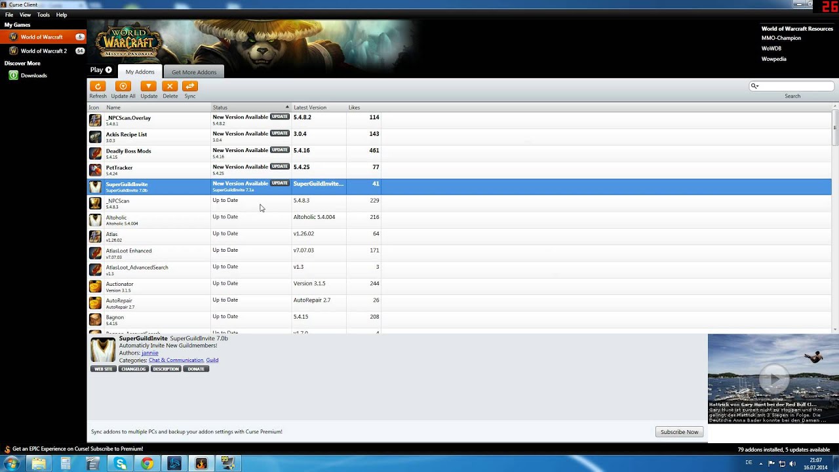This screenshot has width=839, height=472.
Task: Click the _NPCScan.Overlay addon icon
Action: pos(95,121)
